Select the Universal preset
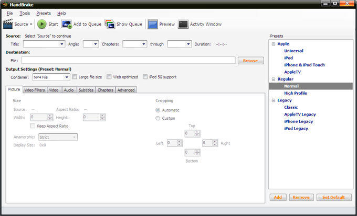The height and width of the screenshot is (216, 357). pyautogui.click(x=293, y=51)
